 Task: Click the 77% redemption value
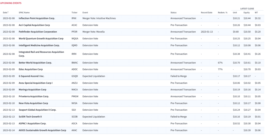point(220,69)
